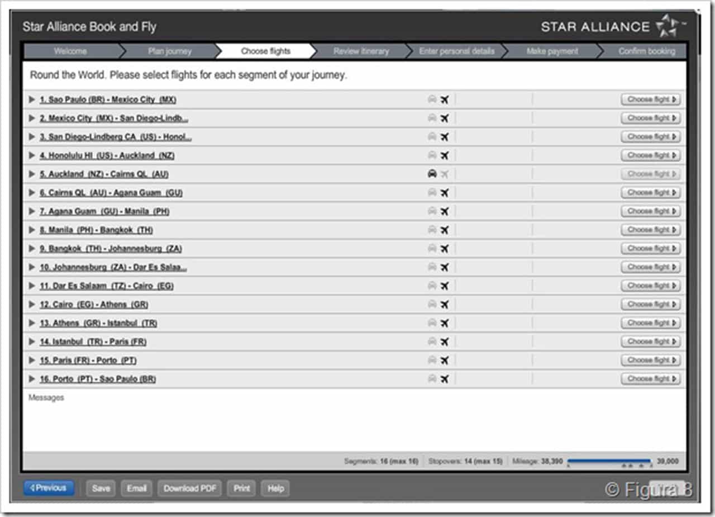Click the Segments: 16 (max 16) status text
Viewport: 715px width, 517px height.
click(382, 462)
